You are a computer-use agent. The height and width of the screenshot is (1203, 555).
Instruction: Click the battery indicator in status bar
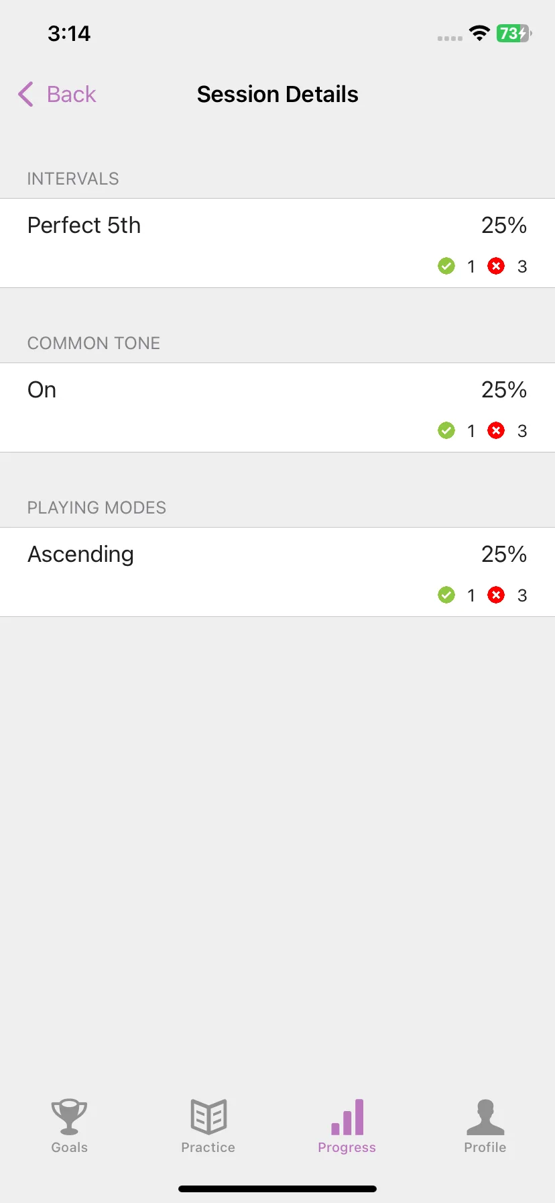coord(514,34)
